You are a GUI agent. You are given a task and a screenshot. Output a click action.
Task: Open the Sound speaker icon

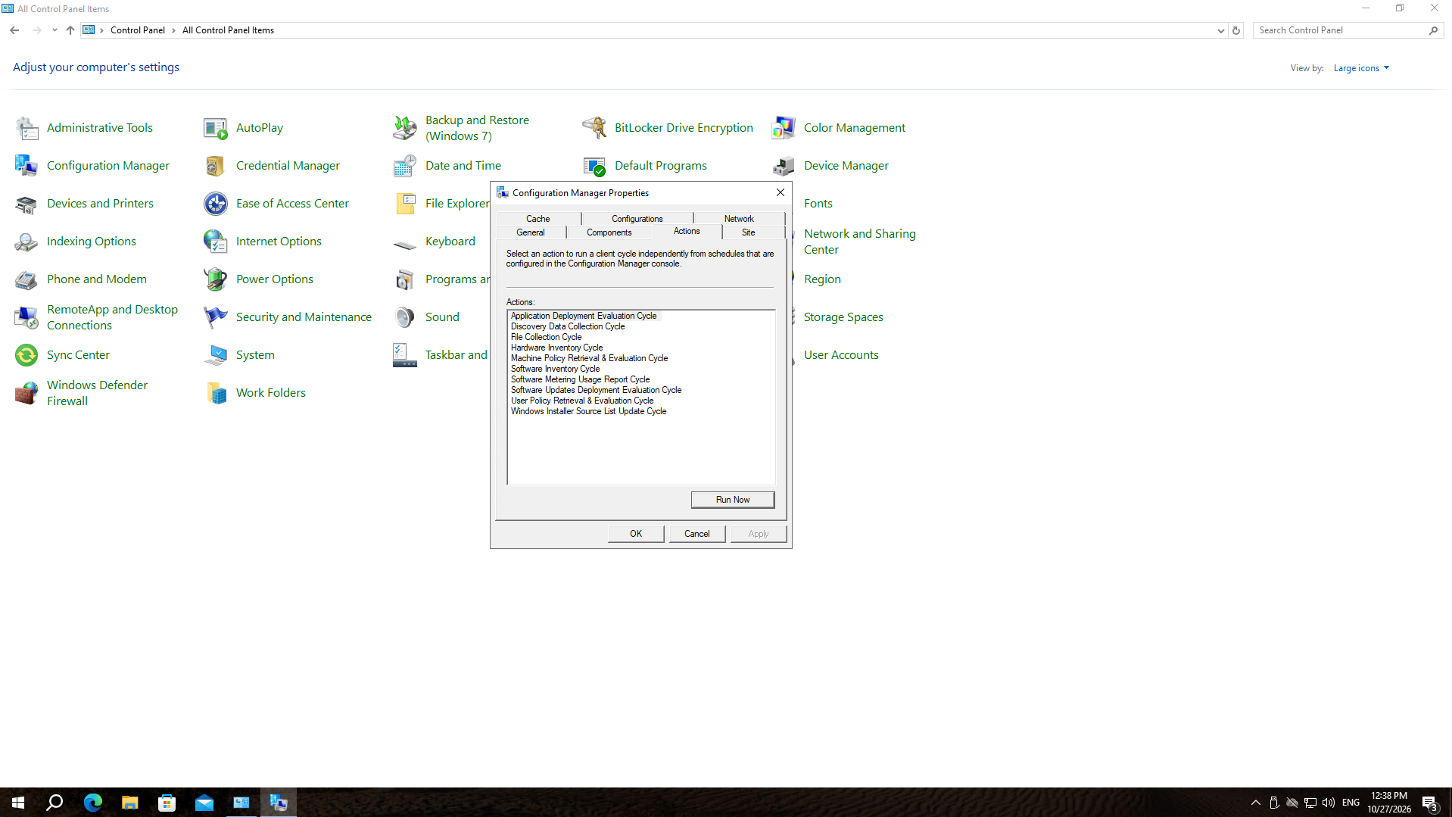coord(405,317)
